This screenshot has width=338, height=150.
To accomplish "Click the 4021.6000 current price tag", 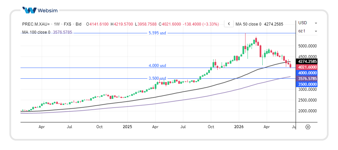I will coord(307,67).
